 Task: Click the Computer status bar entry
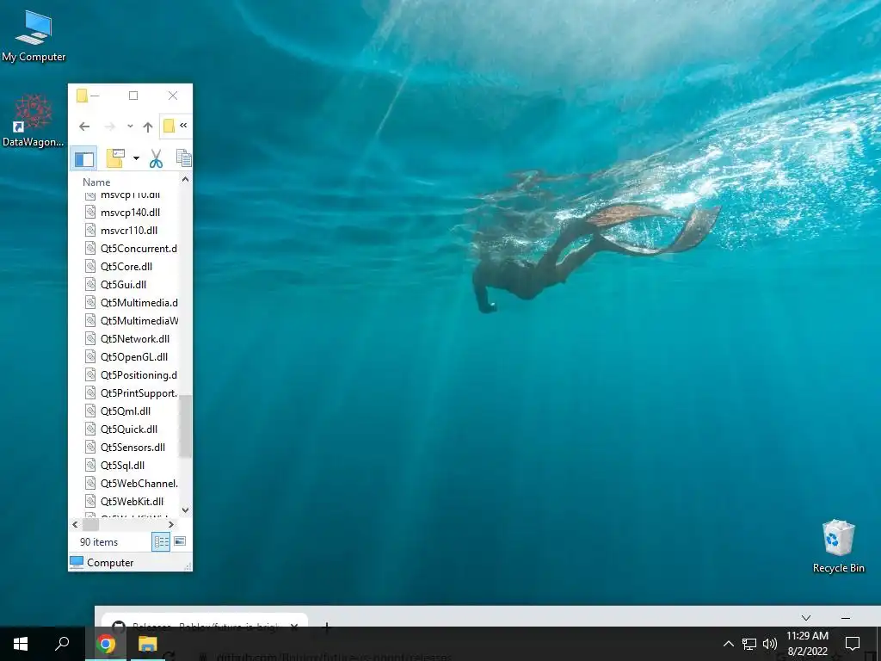102,563
